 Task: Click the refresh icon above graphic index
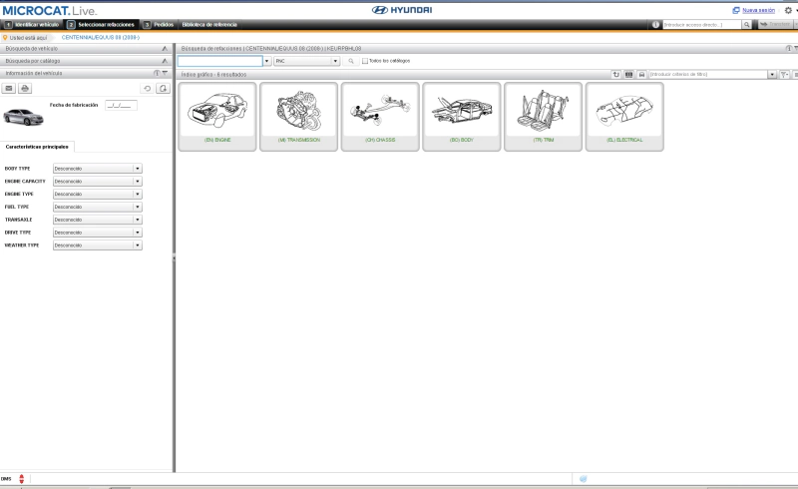coord(615,74)
